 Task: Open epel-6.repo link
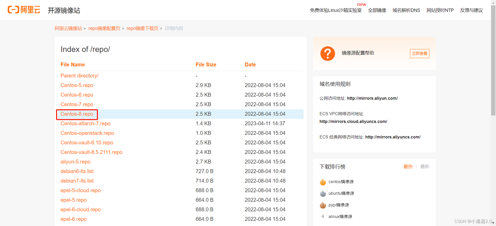[74, 219]
